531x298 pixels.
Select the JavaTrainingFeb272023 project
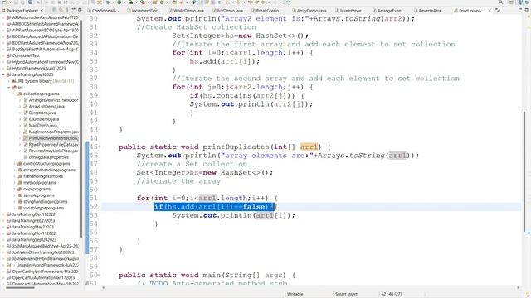click(31, 221)
